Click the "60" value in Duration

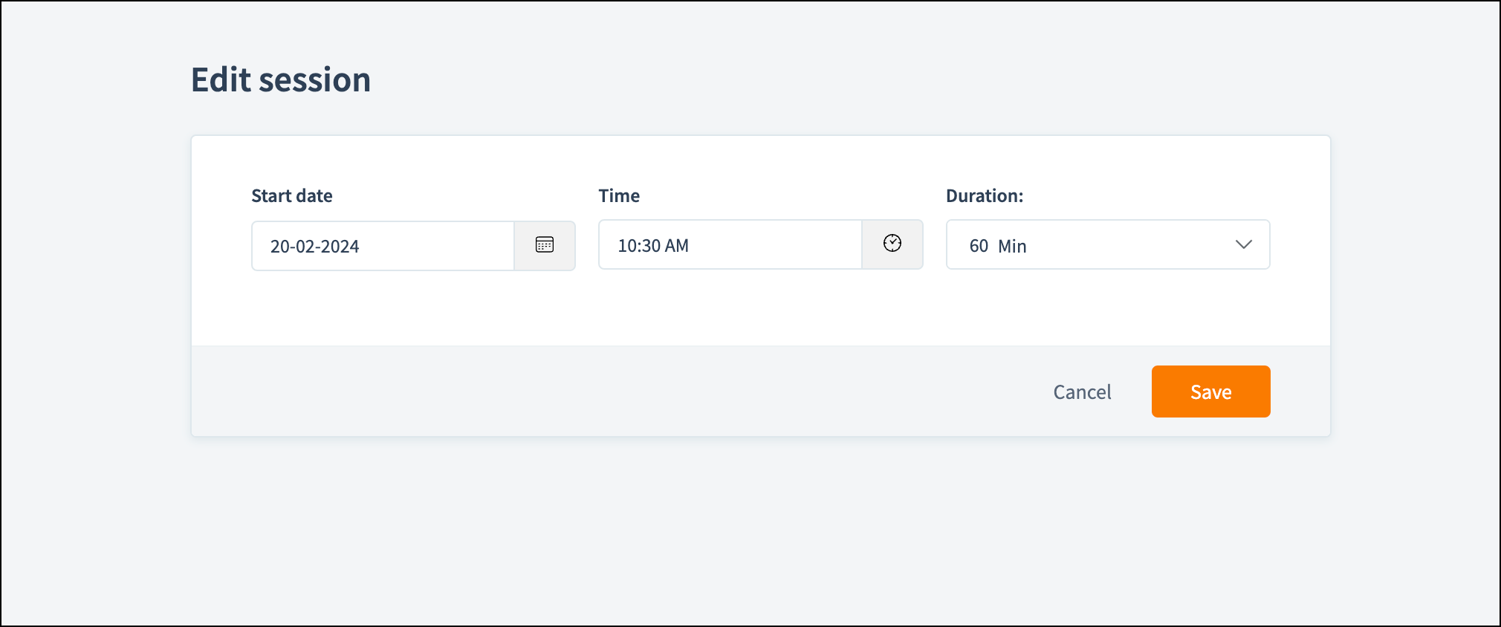point(979,247)
